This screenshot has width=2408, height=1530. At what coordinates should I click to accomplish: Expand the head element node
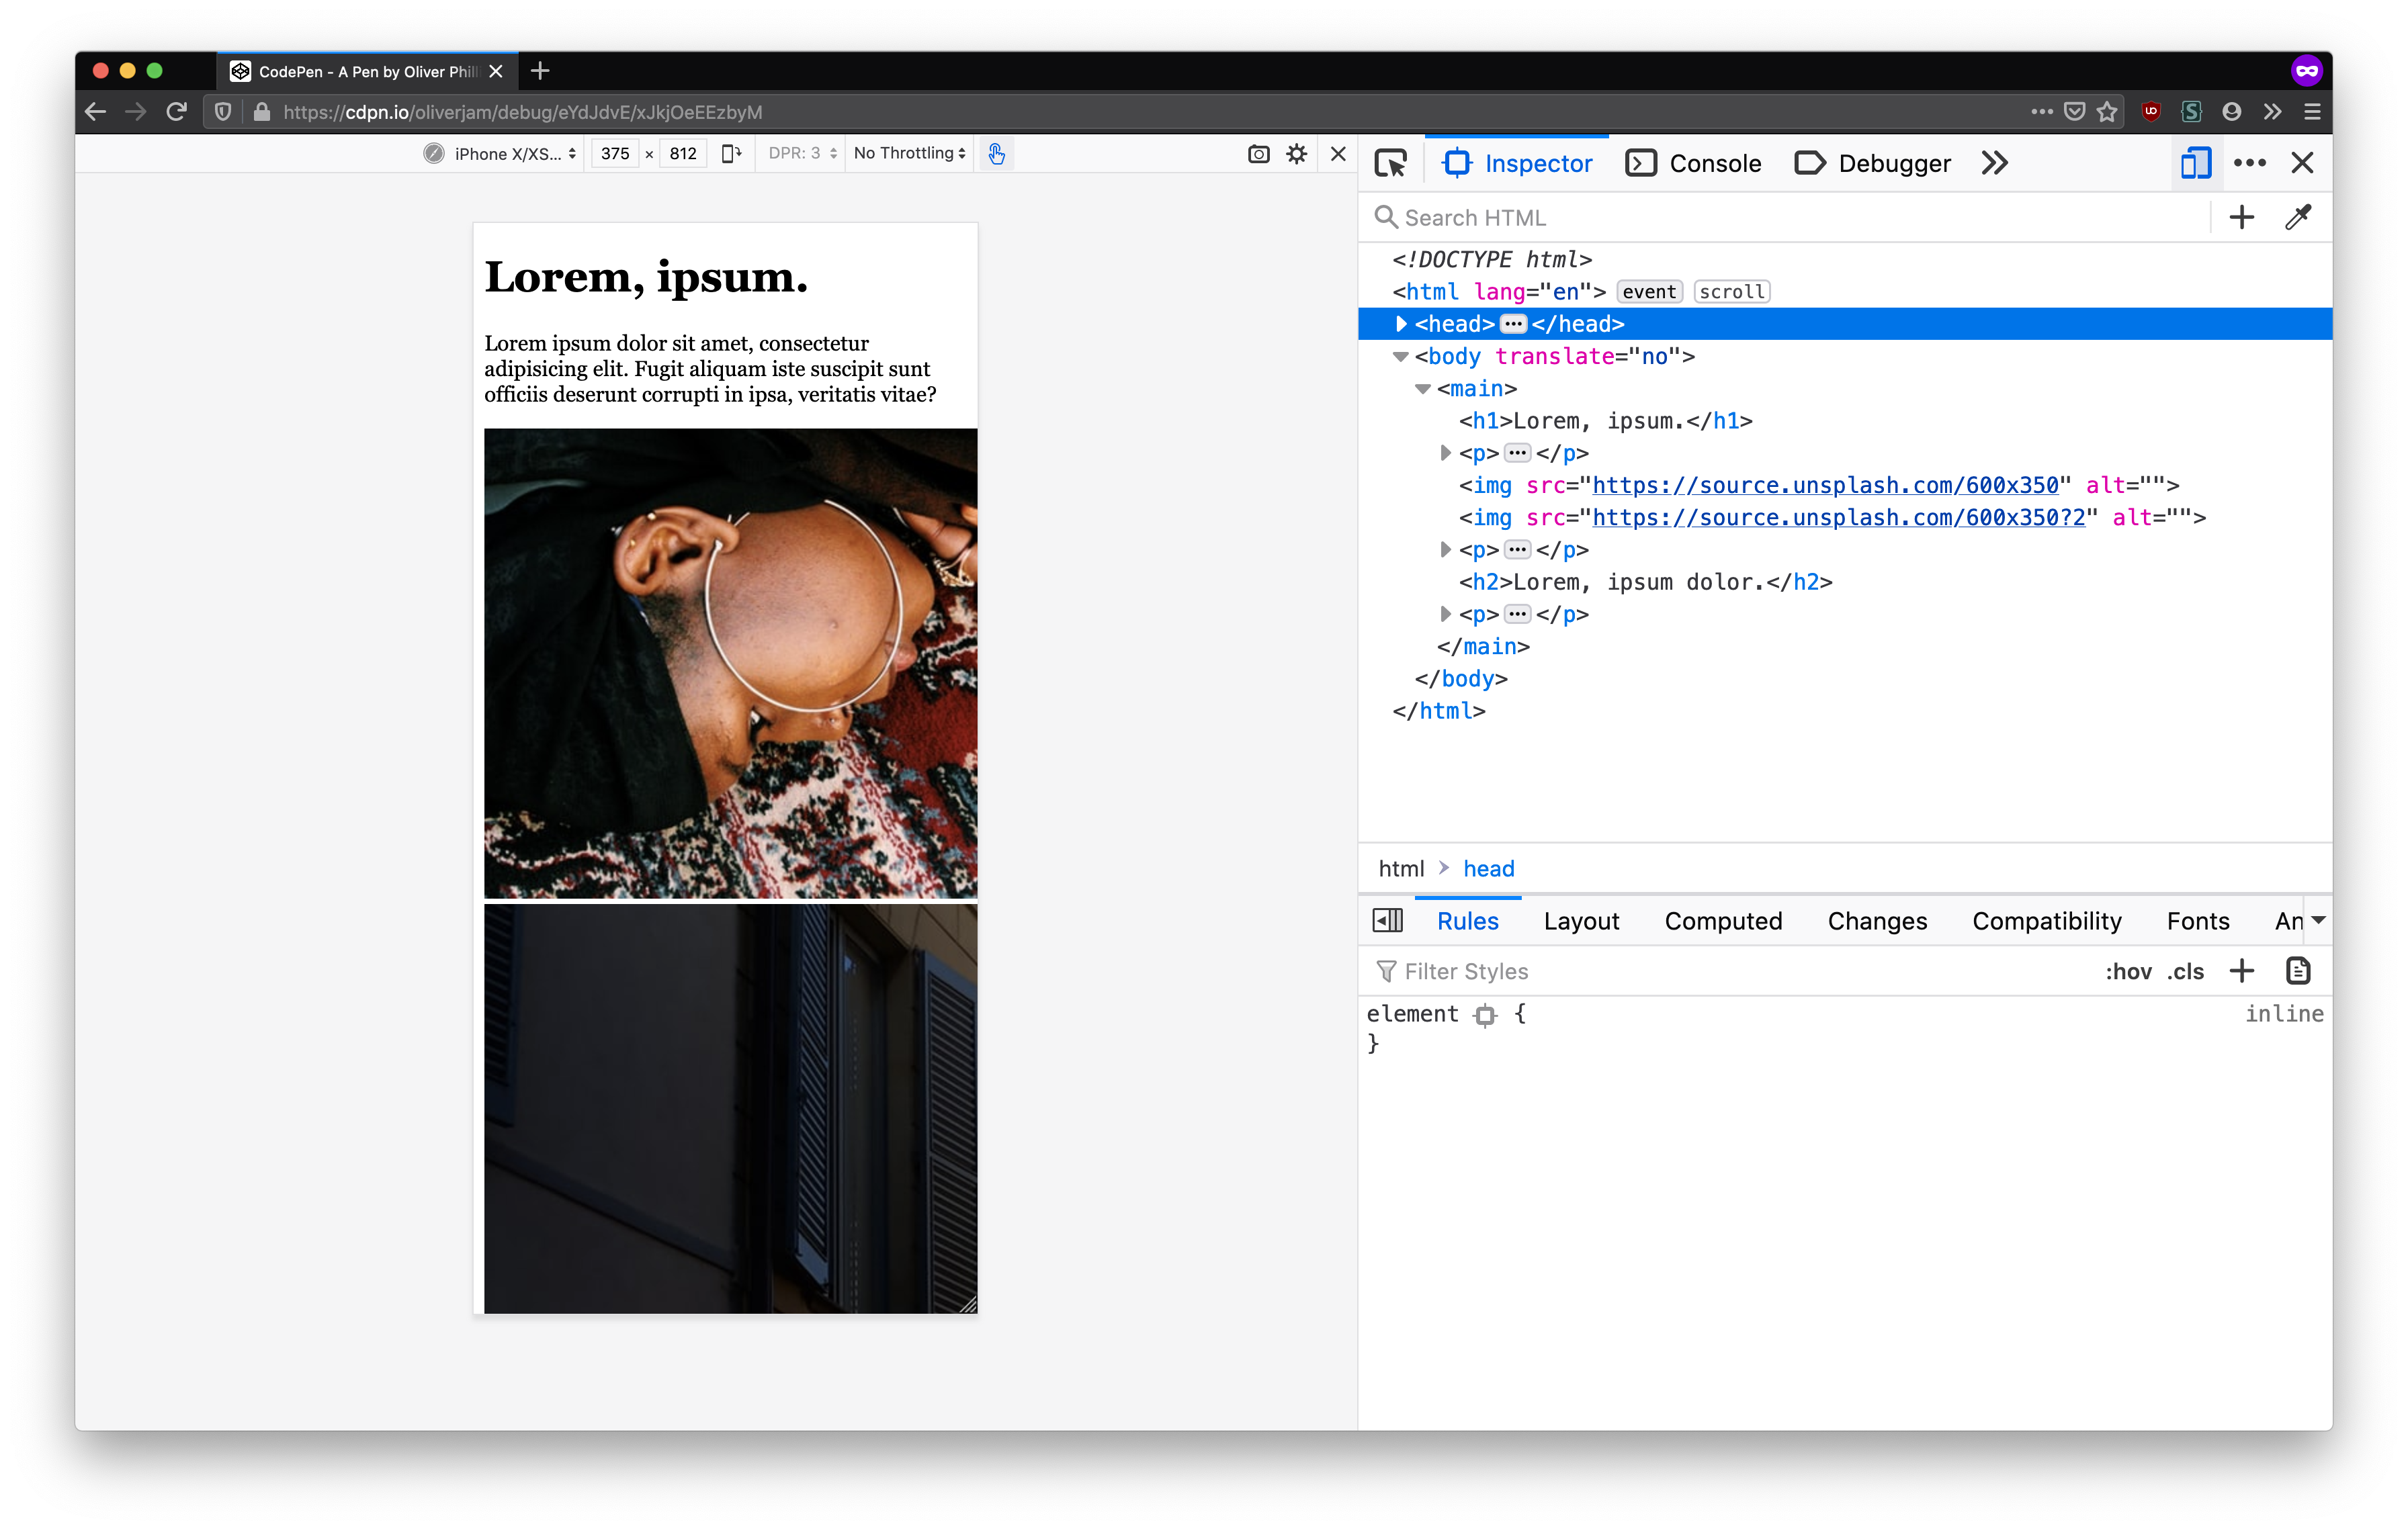(1401, 324)
